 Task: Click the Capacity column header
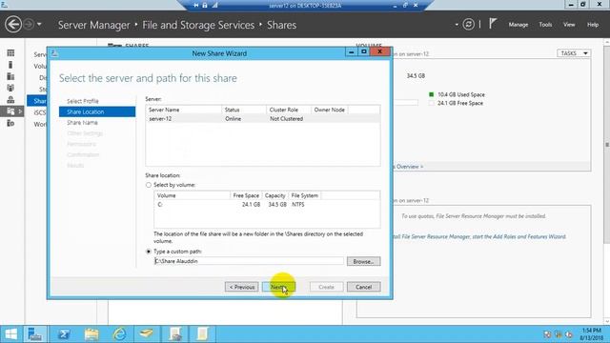point(275,195)
